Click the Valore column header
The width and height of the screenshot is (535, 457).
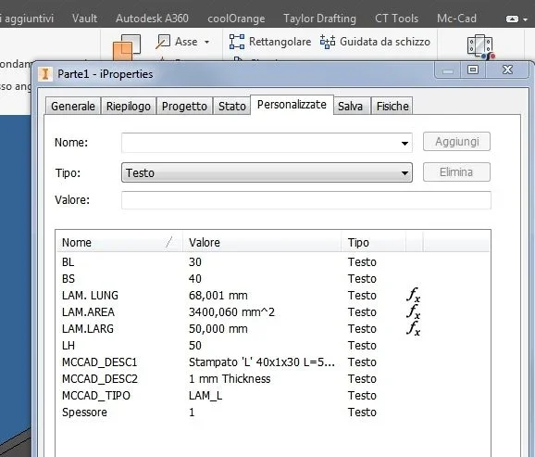(x=262, y=242)
